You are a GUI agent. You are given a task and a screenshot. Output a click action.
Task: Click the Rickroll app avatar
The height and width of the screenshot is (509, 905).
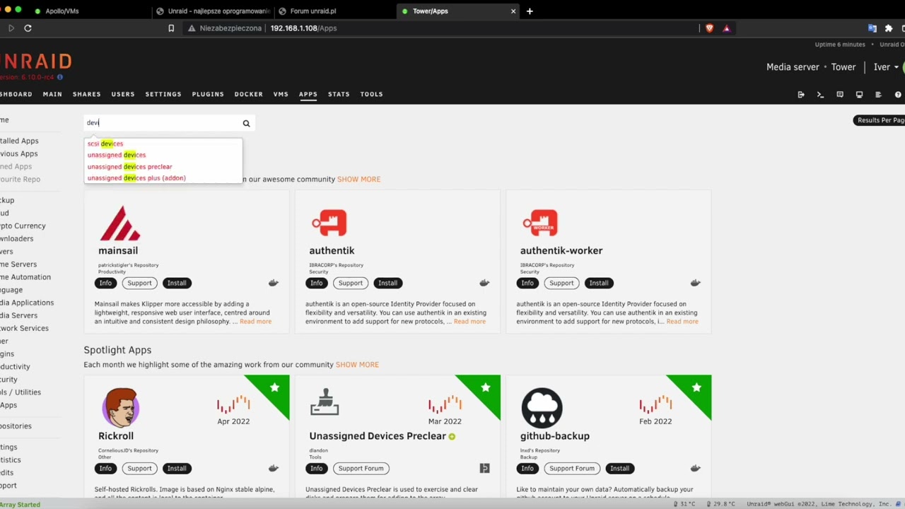[120, 407]
